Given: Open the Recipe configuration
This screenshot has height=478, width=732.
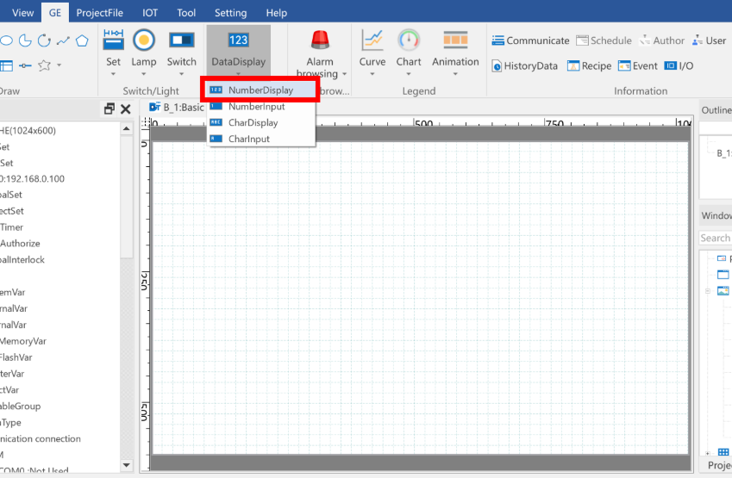Looking at the screenshot, I should 590,65.
